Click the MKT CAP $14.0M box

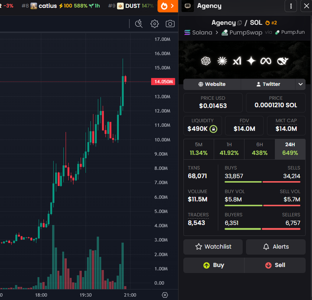(x=286, y=126)
